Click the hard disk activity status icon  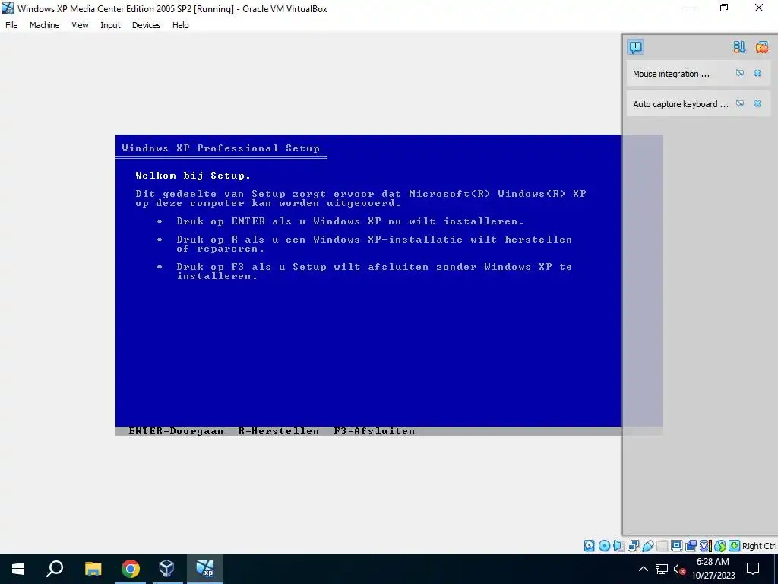pos(589,546)
